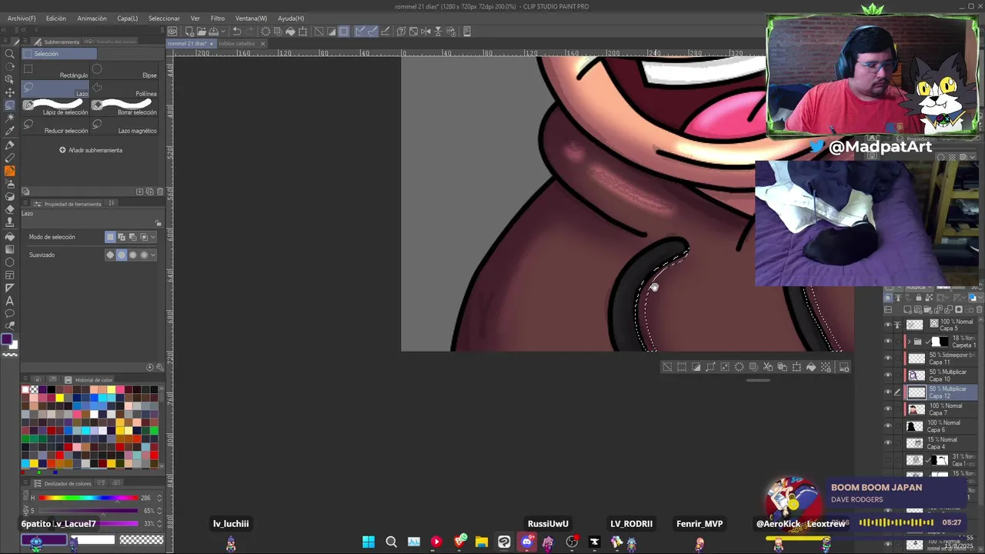This screenshot has width=985, height=554.
Task: Expand the Carpeta 1 folder layer
Action: point(910,341)
